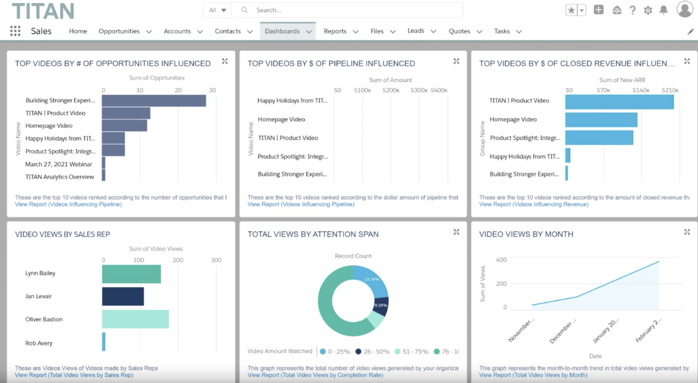Expand the Total Views by Attention Span chart
The image size is (698, 383).
pos(456,232)
